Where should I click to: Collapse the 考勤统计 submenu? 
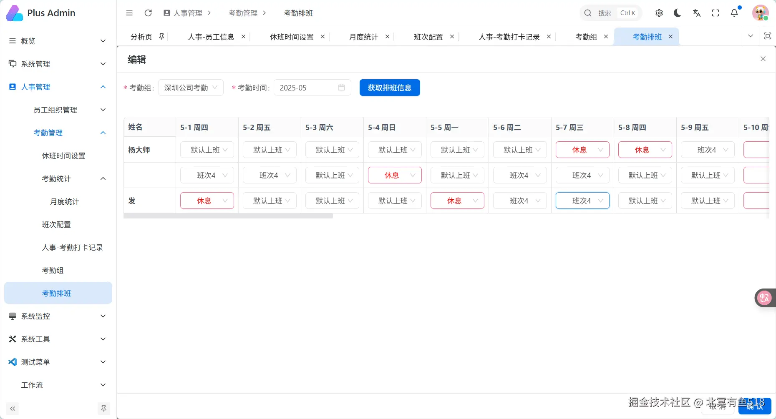(58, 178)
